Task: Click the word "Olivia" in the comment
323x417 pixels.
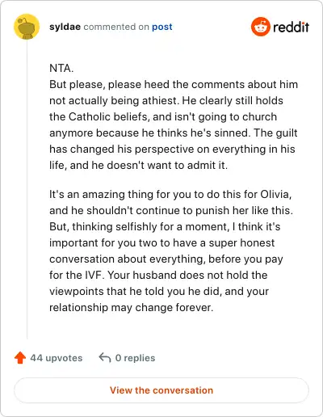Action: [275, 194]
